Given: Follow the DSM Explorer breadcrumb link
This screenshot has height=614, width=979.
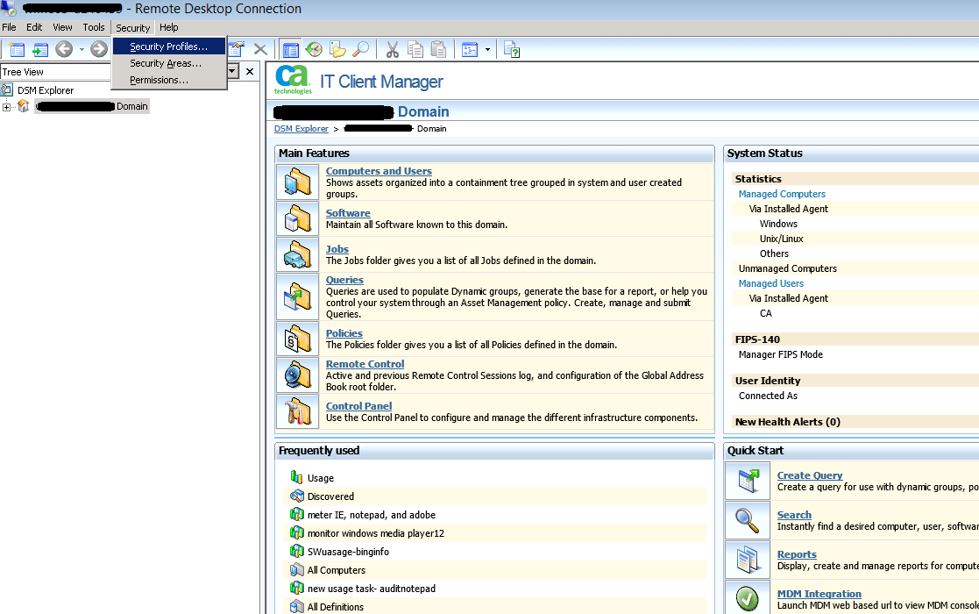Looking at the screenshot, I should (x=301, y=129).
